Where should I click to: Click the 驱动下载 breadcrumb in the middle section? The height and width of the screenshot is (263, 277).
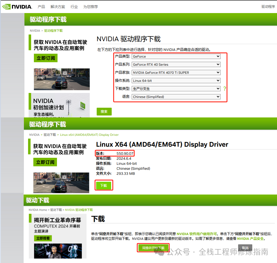coord(50,135)
